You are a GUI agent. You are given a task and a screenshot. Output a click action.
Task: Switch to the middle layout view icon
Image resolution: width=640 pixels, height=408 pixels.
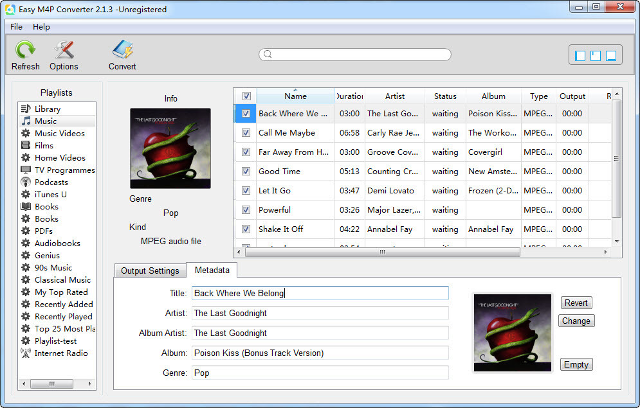596,56
